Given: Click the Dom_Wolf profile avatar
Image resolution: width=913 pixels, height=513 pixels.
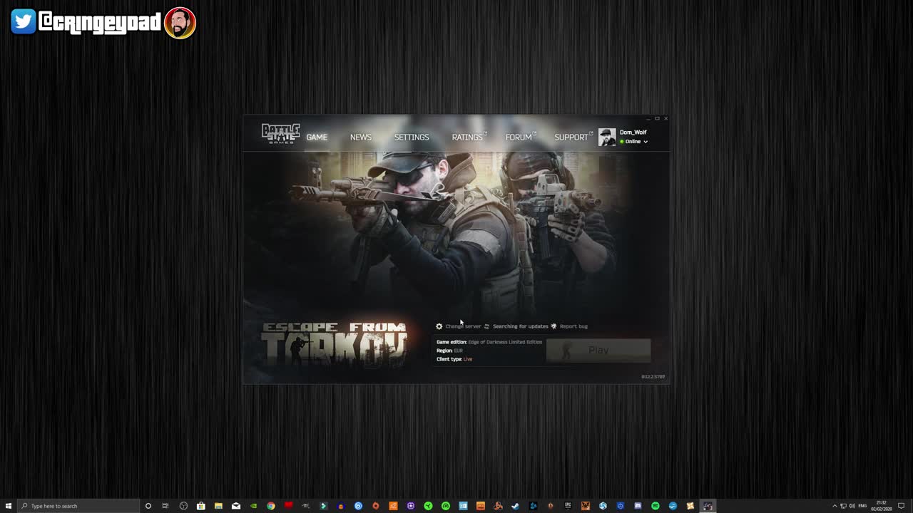Looking at the screenshot, I should click(x=607, y=137).
